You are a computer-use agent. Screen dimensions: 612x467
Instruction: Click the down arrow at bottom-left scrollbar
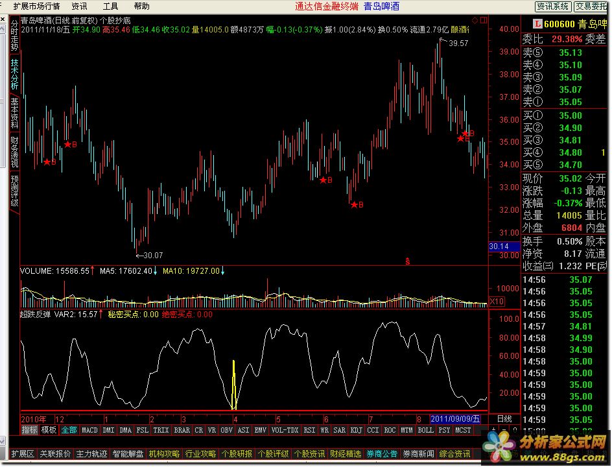(x=3, y=441)
